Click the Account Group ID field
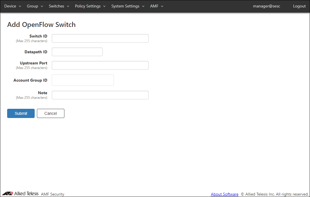 pos(83,80)
